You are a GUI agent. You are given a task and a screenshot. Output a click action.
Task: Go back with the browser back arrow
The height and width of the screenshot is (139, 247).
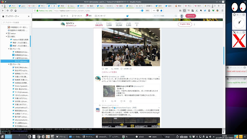click(x=3, y=10)
